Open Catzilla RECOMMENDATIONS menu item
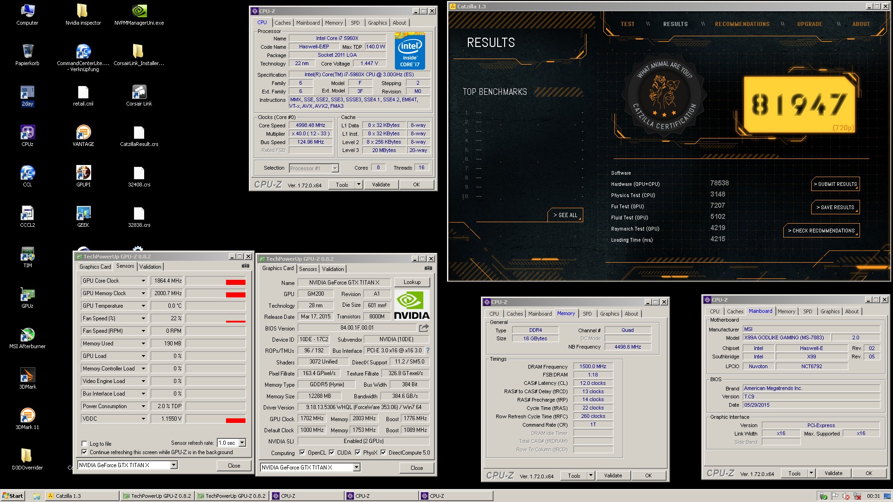The height and width of the screenshot is (502, 893). pos(742,24)
